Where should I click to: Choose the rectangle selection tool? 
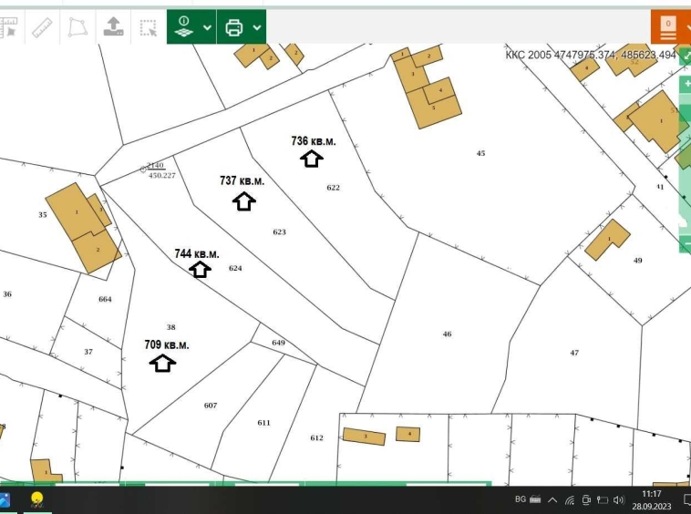[148, 27]
